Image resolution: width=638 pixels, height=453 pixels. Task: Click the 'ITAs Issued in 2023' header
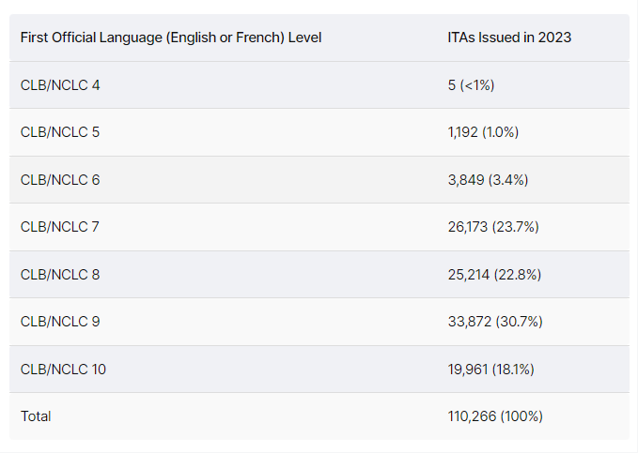click(509, 38)
